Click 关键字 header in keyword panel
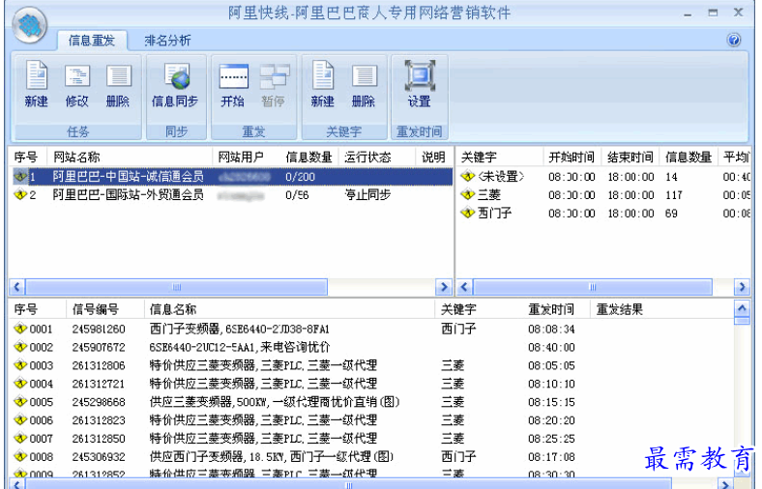 click(499, 158)
